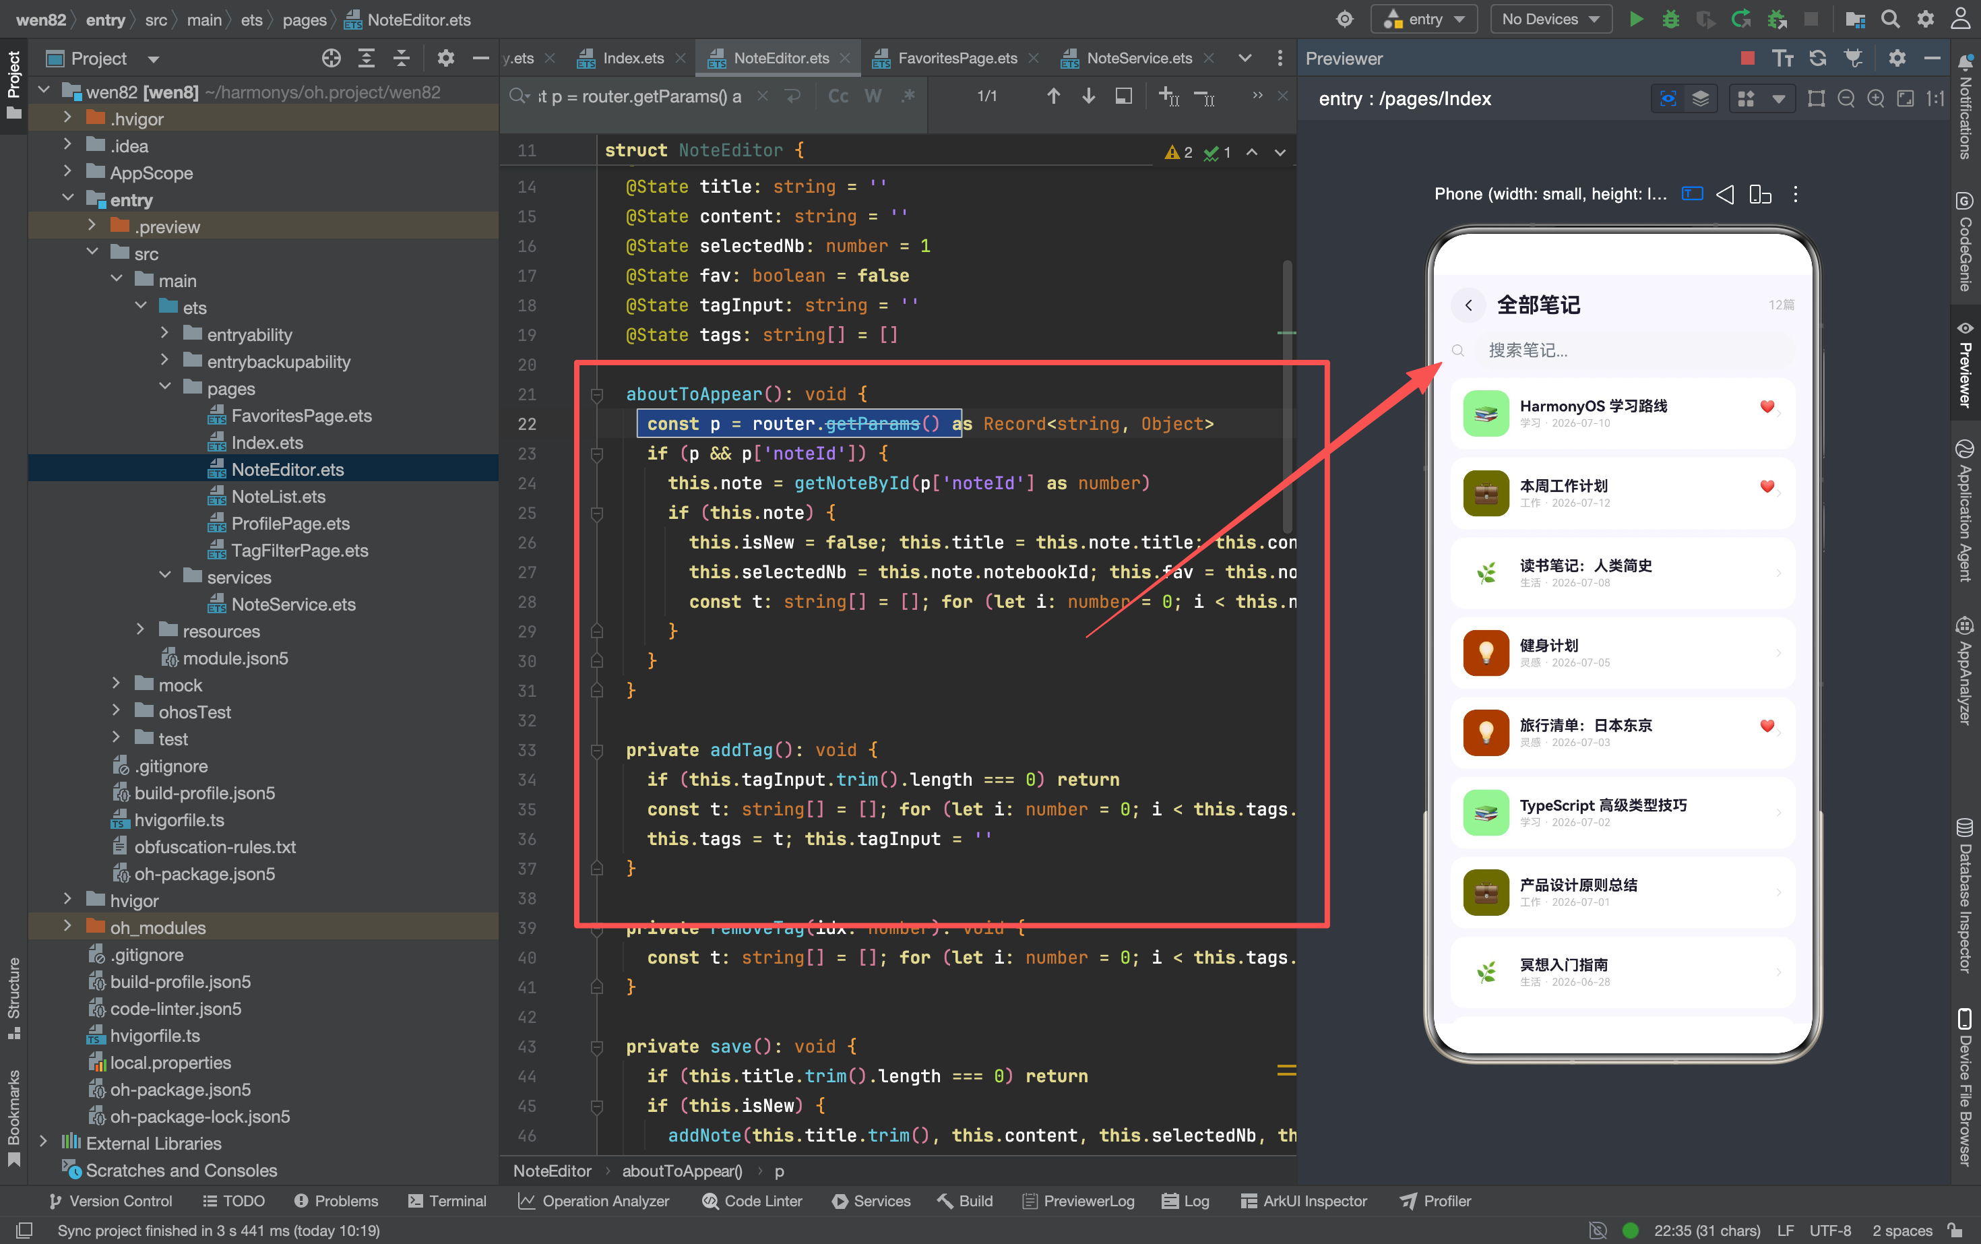Open Previewer panel settings gear
The image size is (1981, 1244).
[1896, 57]
